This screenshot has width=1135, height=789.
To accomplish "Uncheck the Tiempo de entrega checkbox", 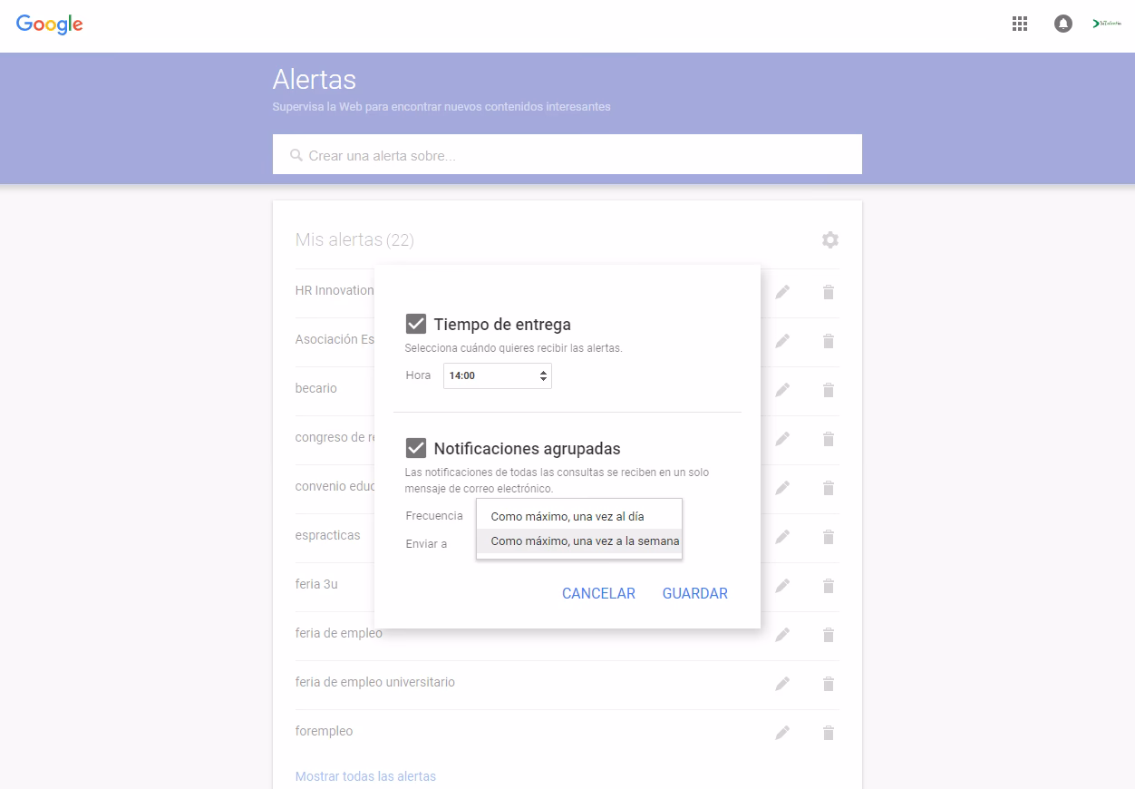I will pos(416,323).
